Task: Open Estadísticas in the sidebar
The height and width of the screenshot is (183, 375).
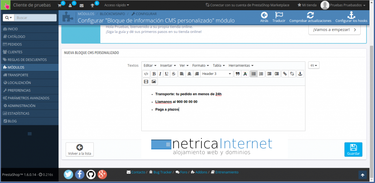Action: pos(30,113)
